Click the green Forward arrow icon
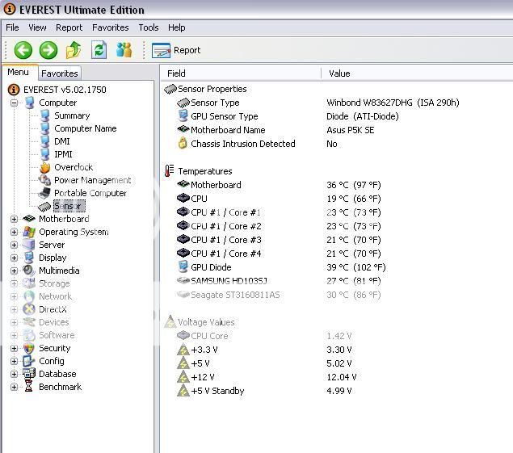This screenshot has height=453, width=513. point(48,50)
